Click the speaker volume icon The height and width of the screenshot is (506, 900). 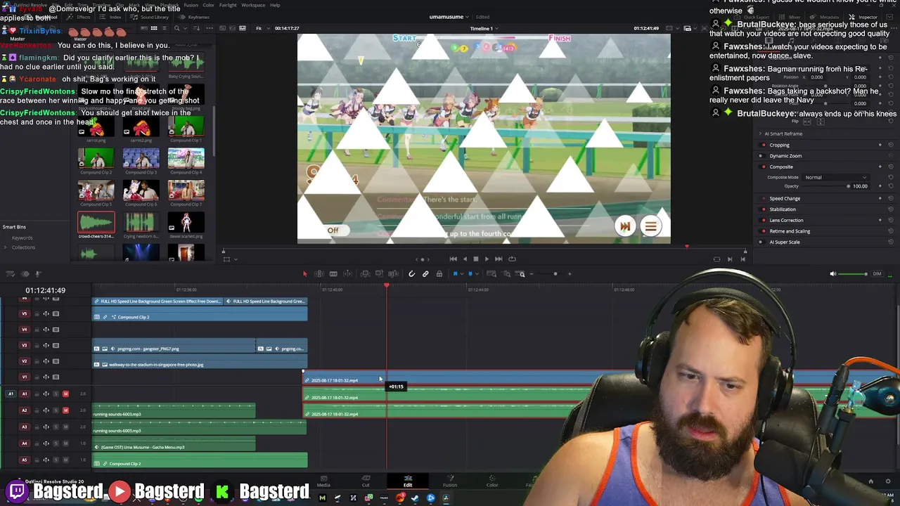tap(833, 274)
